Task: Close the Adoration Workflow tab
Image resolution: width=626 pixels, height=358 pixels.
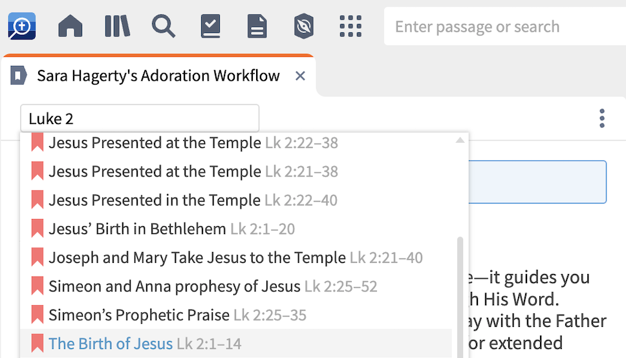Action: pyautogui.click(x=300, y=76)
